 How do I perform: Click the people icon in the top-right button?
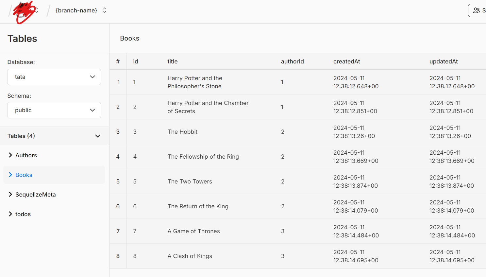click(x=477, y=10)
